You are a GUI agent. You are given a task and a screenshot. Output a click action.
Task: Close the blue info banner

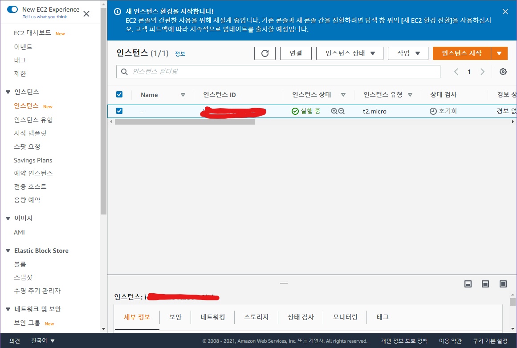click(x=505, y=12)
